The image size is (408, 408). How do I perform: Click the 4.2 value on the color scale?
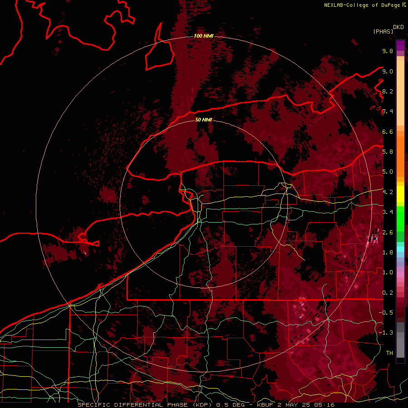[388, 192]
